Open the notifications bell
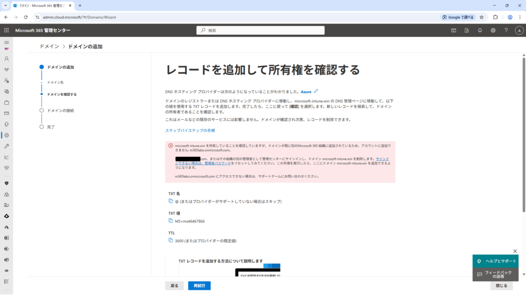Viewport: 526px width, 295px height. click(480, 30)
